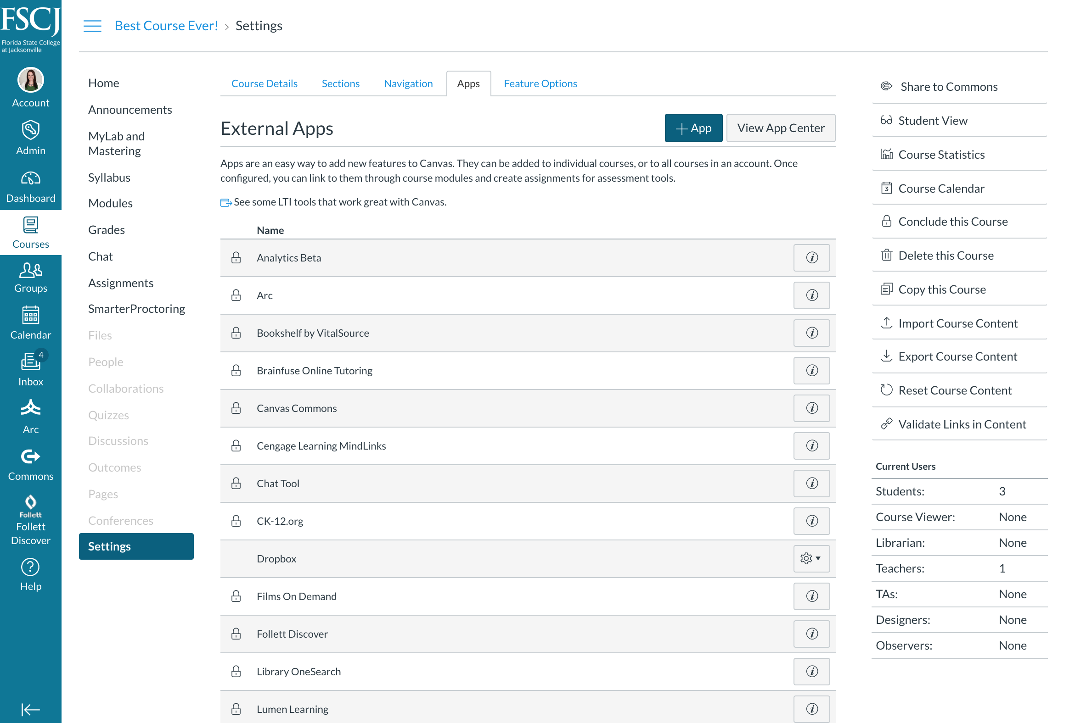1075x723 pixels.
Task: Open Groups in global navigation
Action: [30, 278]
